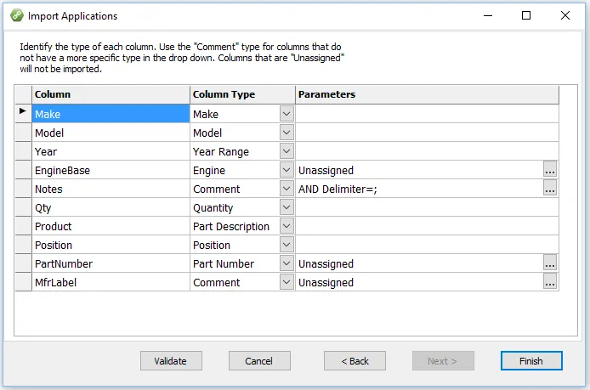Click ellipsis button for MfrLabel parameters

(x=550, y=283)
